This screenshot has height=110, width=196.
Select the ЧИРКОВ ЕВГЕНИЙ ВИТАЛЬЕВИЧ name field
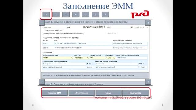coord(83,48)
